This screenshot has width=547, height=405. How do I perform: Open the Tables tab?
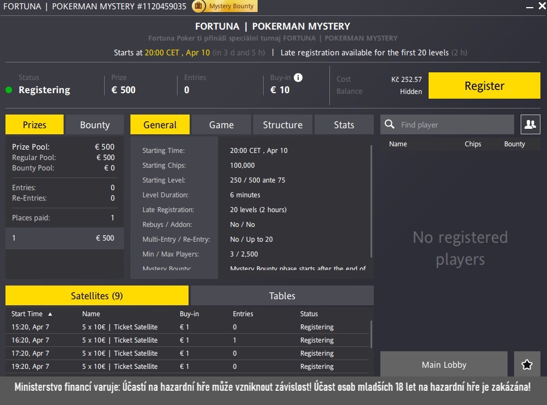pyautogui.click(x=282, y=296)
